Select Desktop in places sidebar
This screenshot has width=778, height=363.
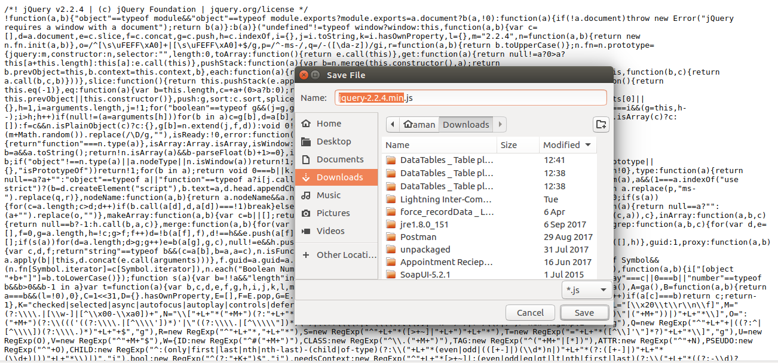click(x=333, y=141)
